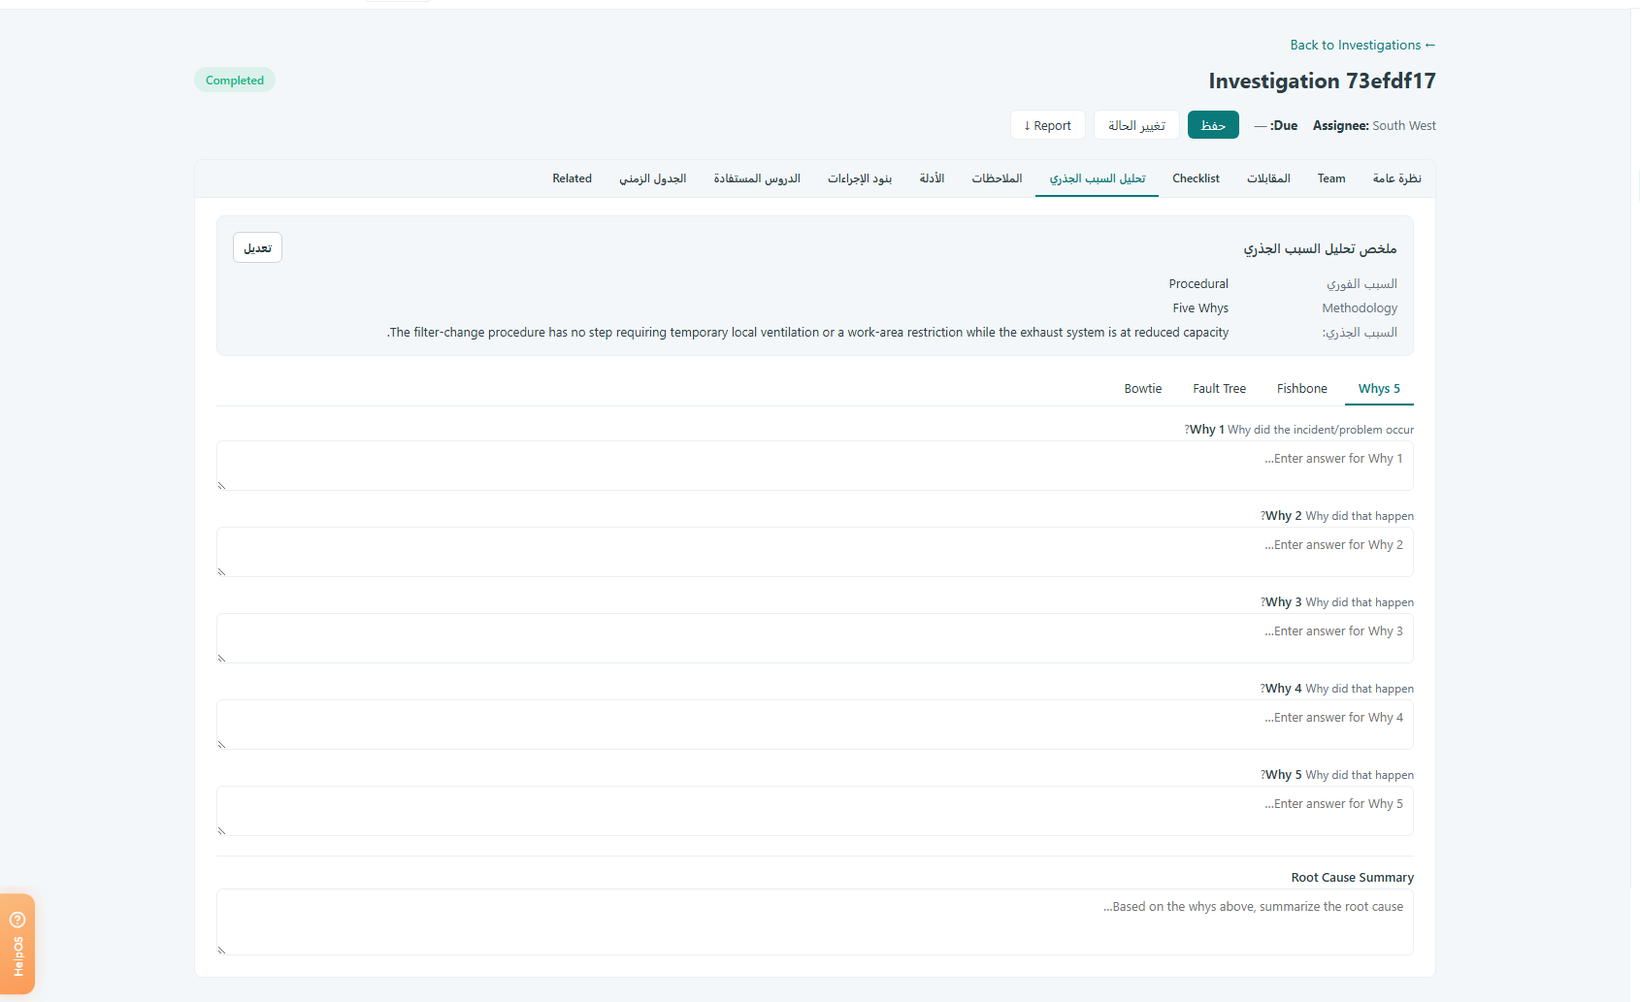Click the Investigation 73efdf17 heading
Image resolution: width=1640 pixels, height=1002 pixels.
tap(1322, 81)
